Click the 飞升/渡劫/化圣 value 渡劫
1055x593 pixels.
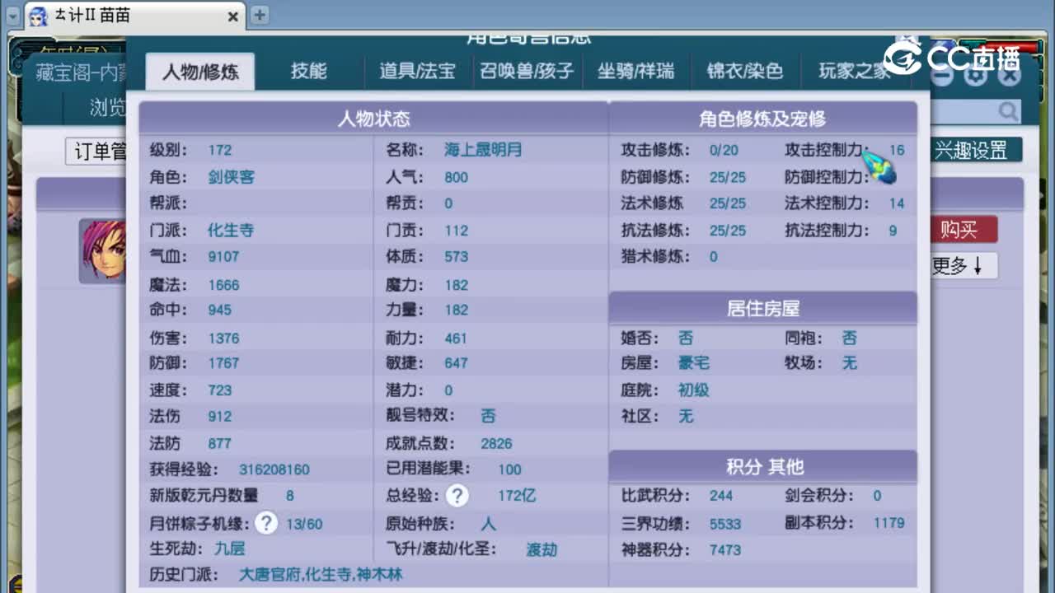click(542, 549)
